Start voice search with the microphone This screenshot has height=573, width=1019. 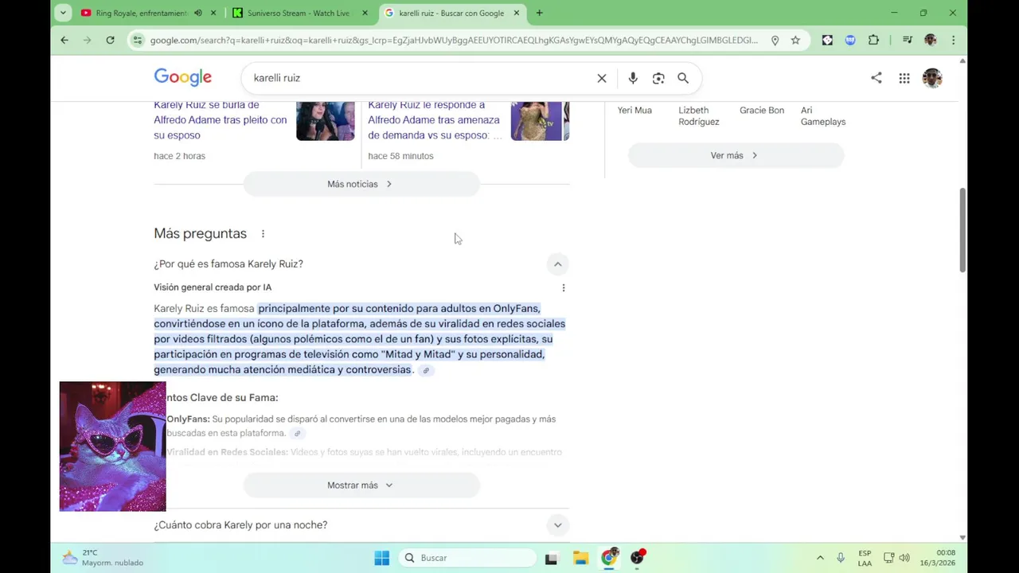click(x=633, y=78)
